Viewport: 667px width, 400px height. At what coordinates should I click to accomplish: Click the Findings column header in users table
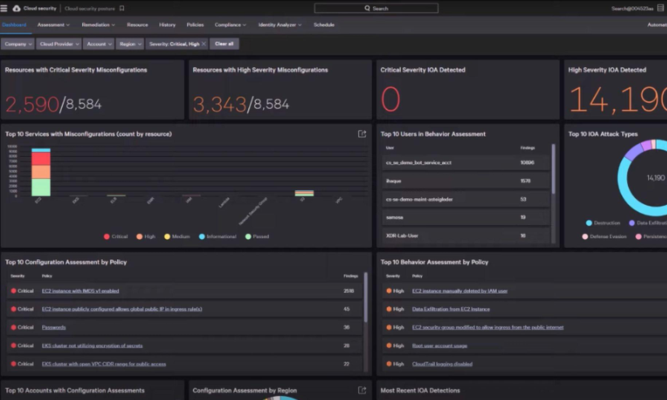click(x=527, y=148)
